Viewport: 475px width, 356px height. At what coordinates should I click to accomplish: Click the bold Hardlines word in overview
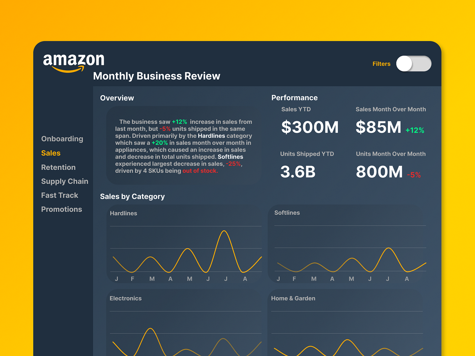tap(211, 136)
